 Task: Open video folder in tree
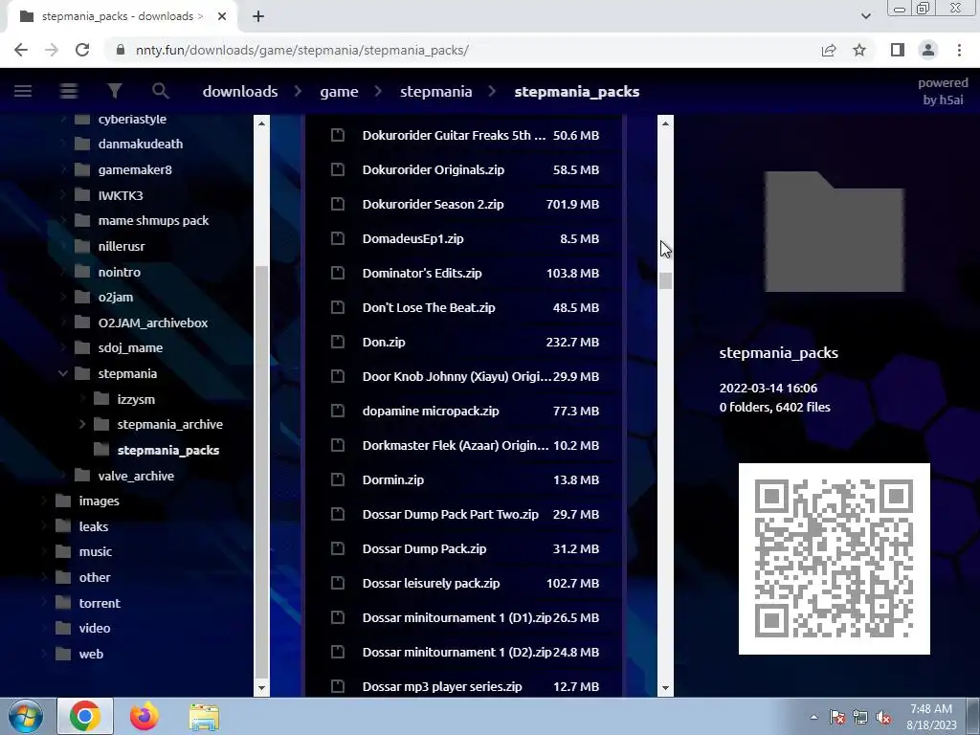[95, 629]
